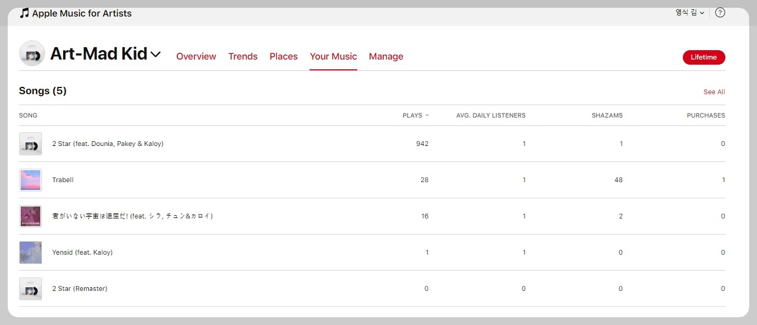Open the Trabell song title
This screenshot has height=325, width=757.
63,180
